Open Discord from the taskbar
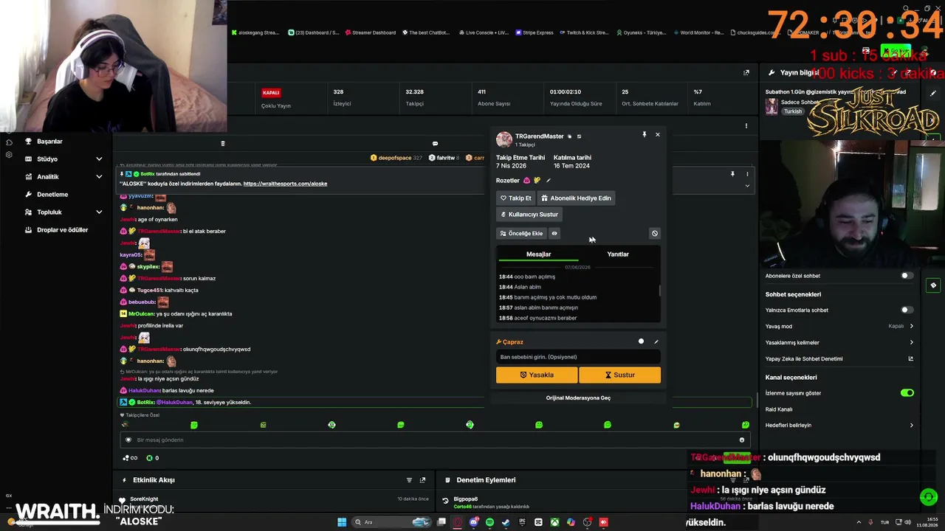Image resolution: width=945 pixels, height=531 pixels. click(473, 522)
